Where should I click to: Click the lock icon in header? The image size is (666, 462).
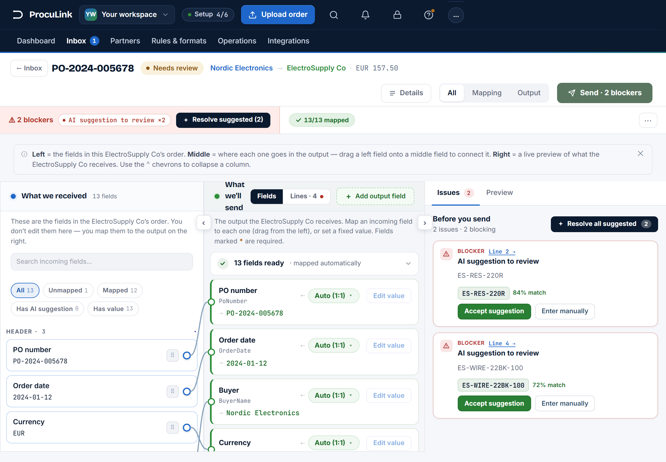coord(397,15)
